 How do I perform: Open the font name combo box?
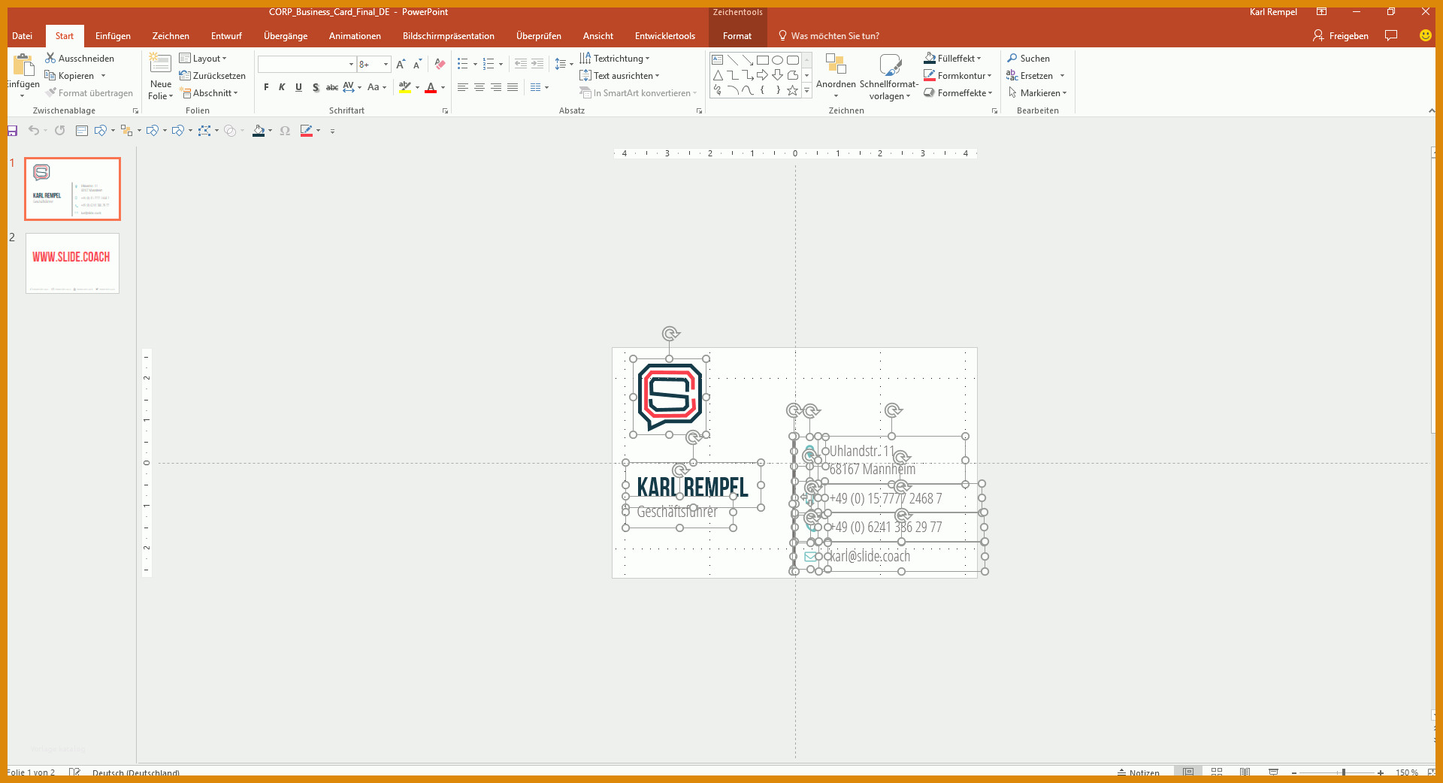[307, 65]
